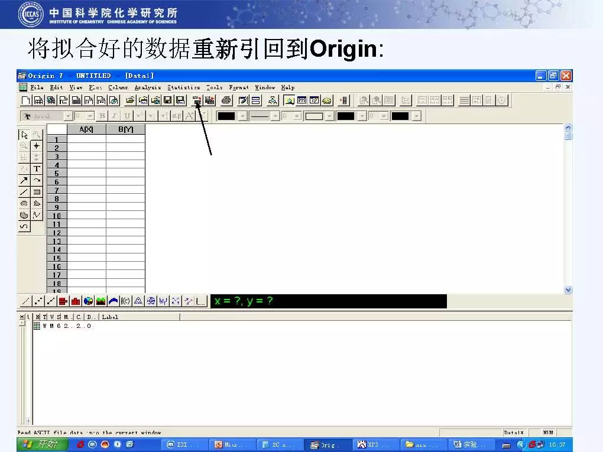Screen dimensions: 603x452
Task: Click the Code Builder gear icon
Action: point(327,100)
